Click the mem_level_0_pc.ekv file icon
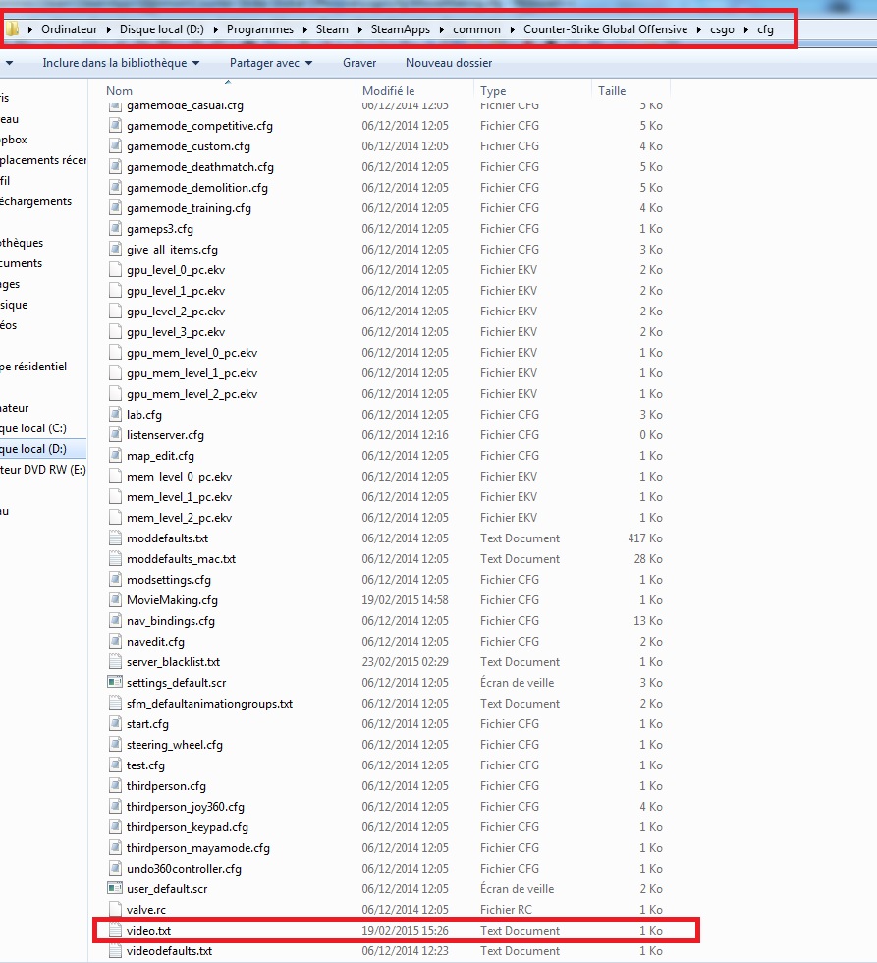Screen dimensions: 877x963 [115, 477]
